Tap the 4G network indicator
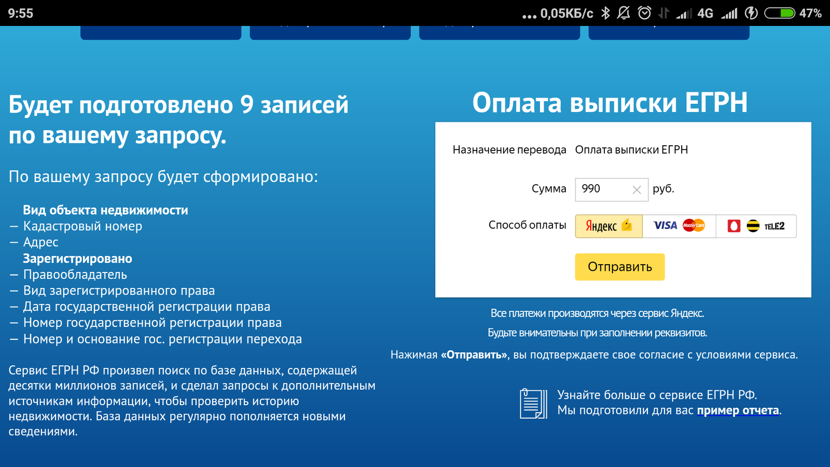Viewport: 830px width, 467px height. point(705,13)
